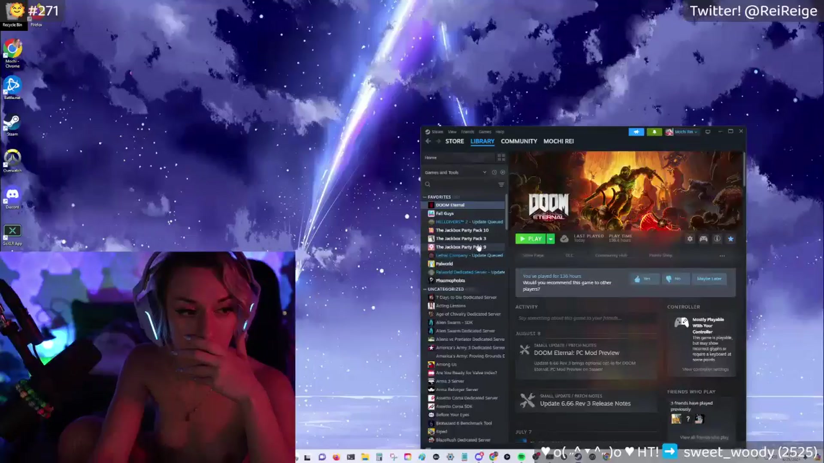Click Home in the Steam library sidebar
The image size is (824, 463).
(458, 158)
